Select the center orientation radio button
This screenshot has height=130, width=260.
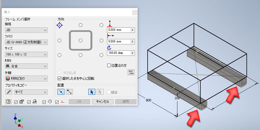pyautogui.click(x=81, y=40)
